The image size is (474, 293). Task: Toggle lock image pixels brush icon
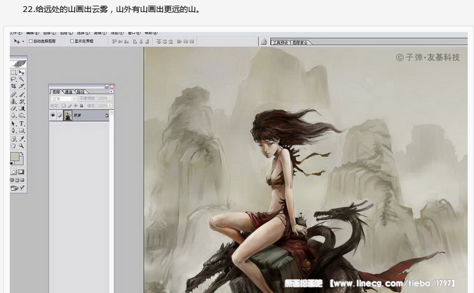[x=70, y=105]
